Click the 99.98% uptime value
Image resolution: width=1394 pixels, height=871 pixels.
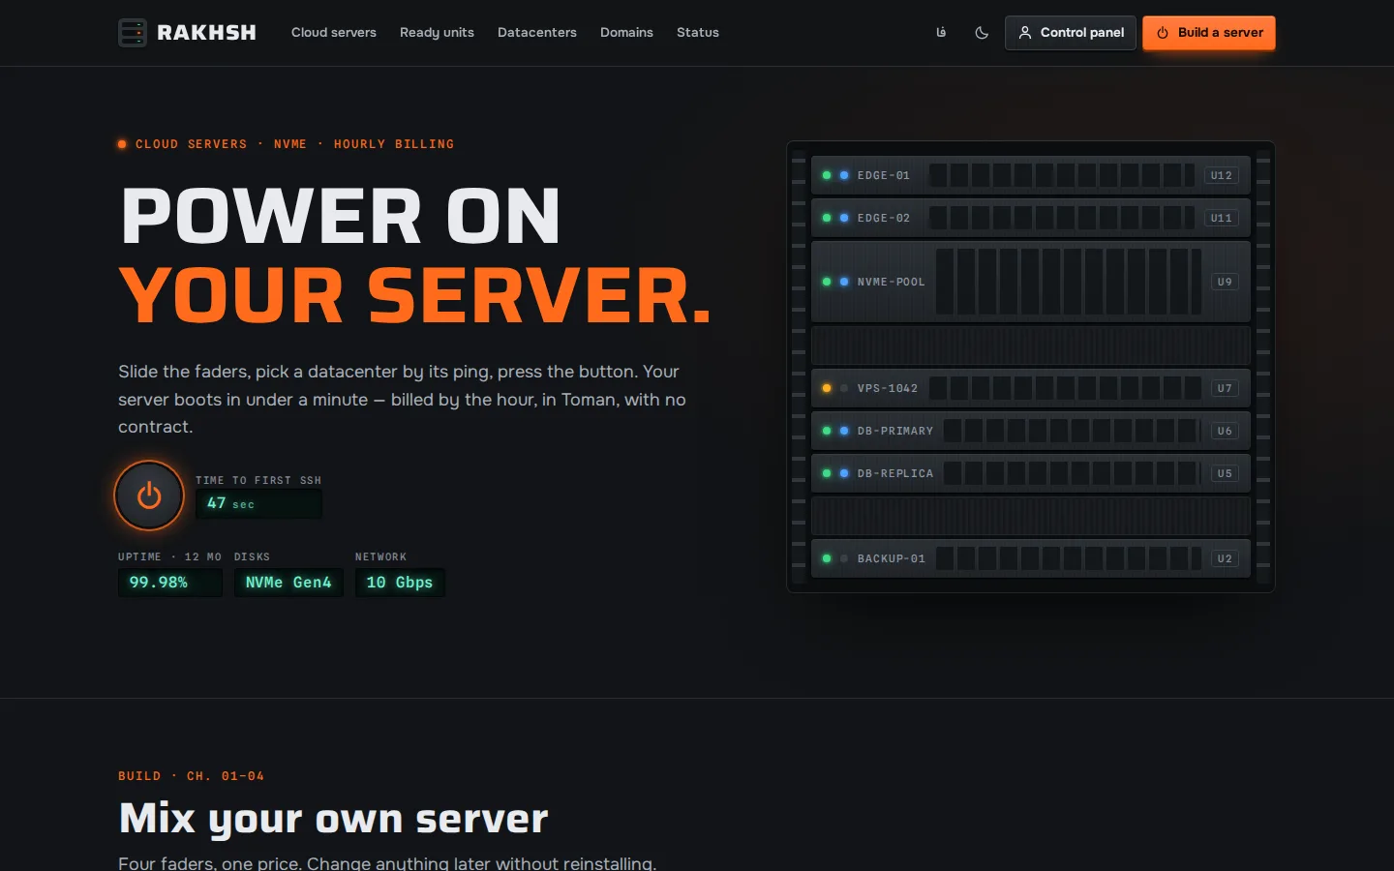pyautogui.click(x=170, y=583)
